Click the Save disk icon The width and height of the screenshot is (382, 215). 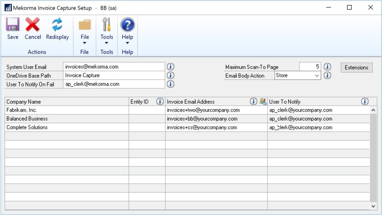pyautogui.click(x=13, y=26)
